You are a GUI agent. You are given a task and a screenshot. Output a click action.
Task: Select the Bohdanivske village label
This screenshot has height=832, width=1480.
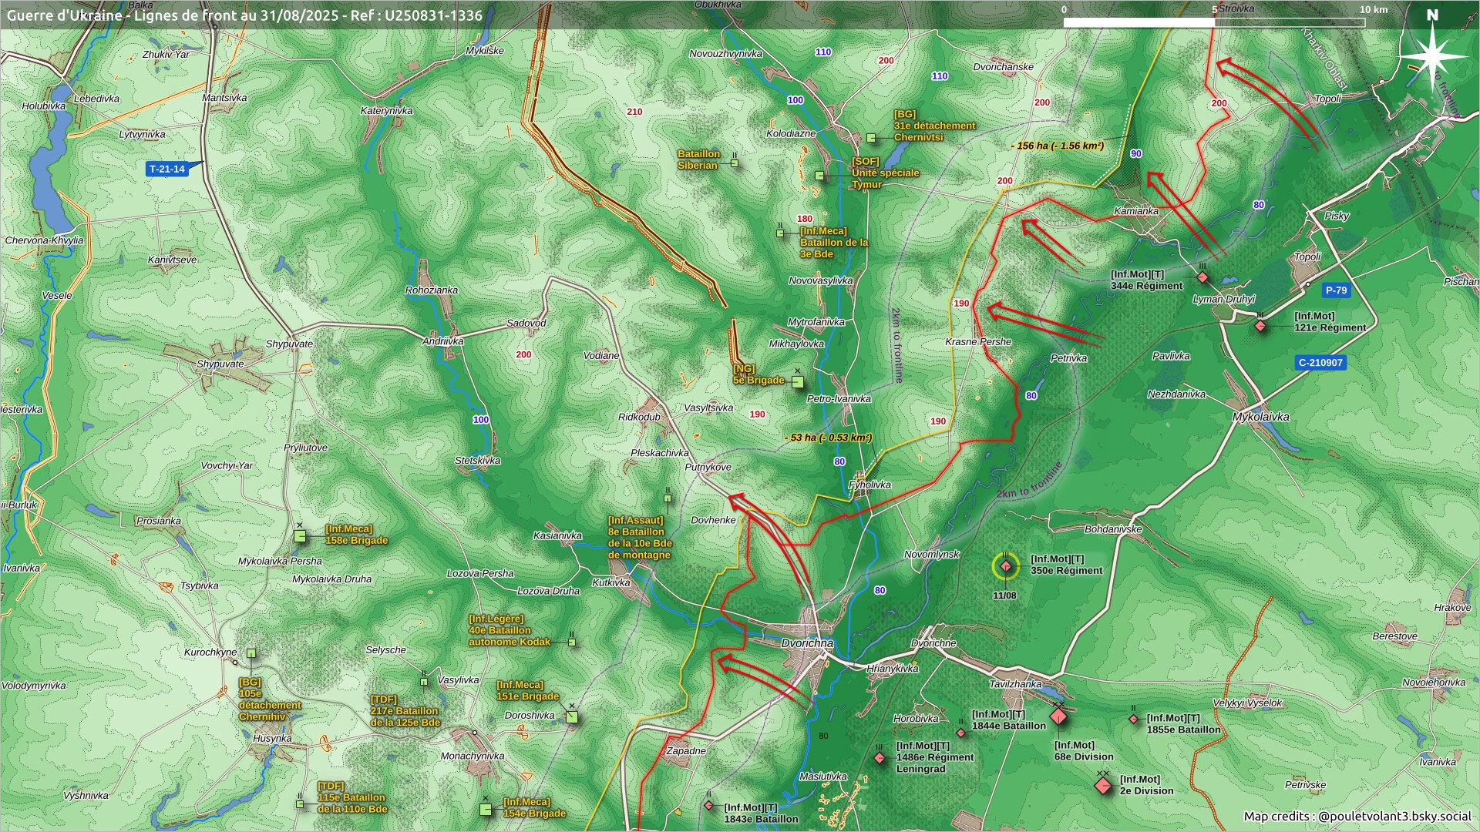pyautogui.click(x=1113, y=530)
